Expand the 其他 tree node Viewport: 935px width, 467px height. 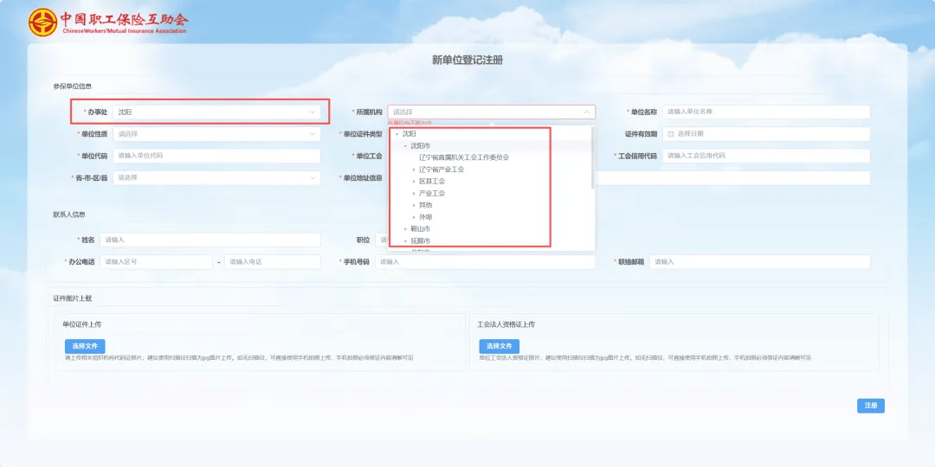click(414, 205)
